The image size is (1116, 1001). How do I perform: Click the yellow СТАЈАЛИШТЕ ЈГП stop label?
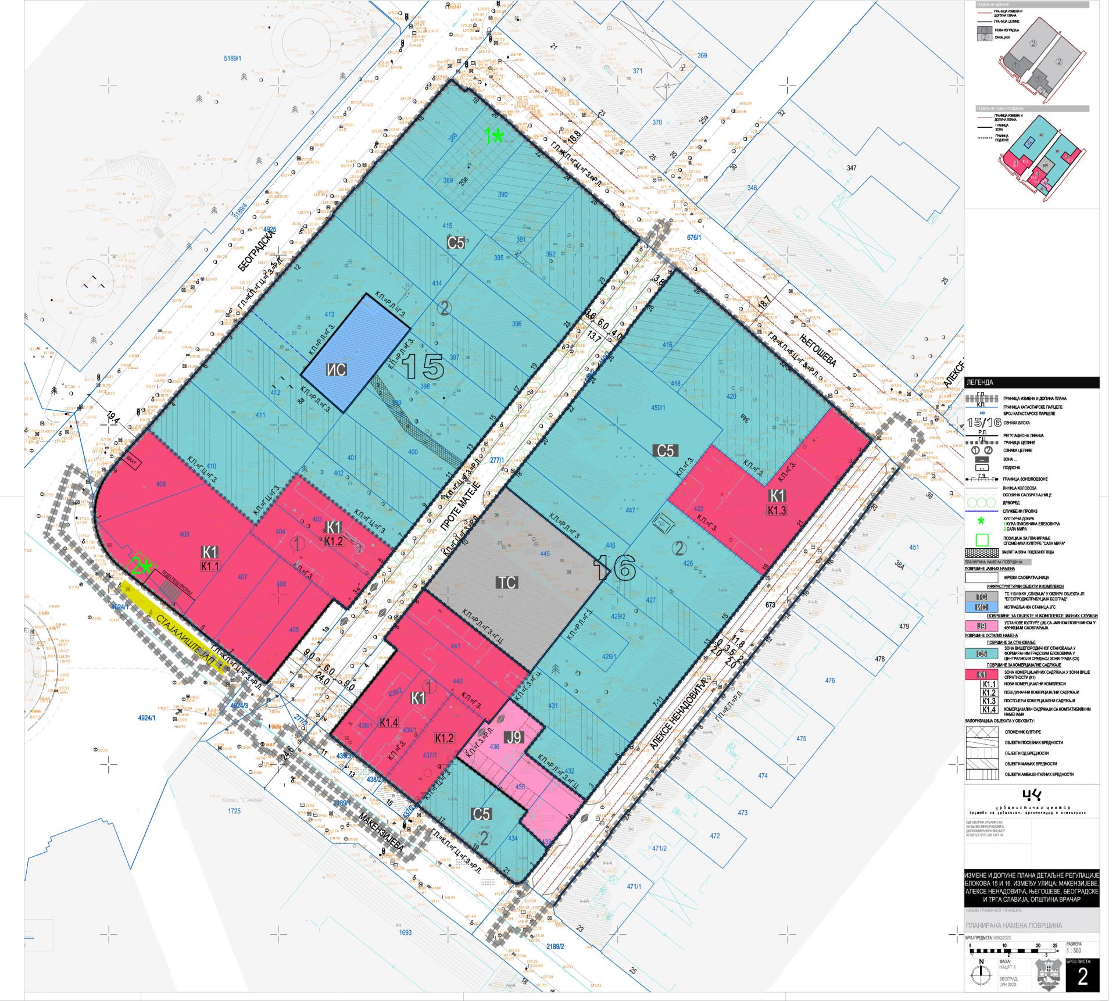174,627
